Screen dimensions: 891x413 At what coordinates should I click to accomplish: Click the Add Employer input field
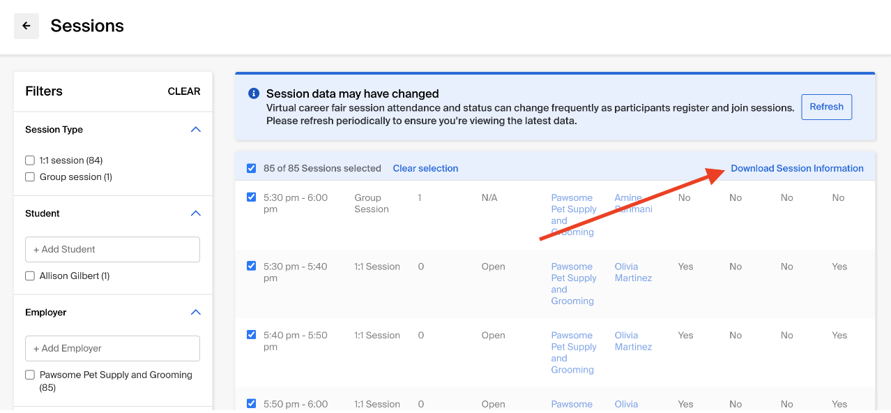click(x=112, y=348)
